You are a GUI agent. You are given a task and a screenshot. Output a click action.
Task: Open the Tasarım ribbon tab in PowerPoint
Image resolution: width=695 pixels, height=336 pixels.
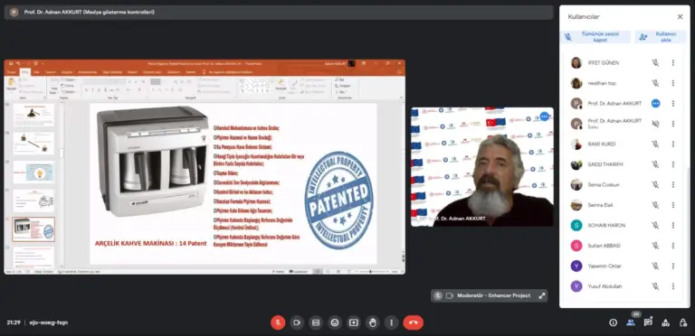click(51, 71)
